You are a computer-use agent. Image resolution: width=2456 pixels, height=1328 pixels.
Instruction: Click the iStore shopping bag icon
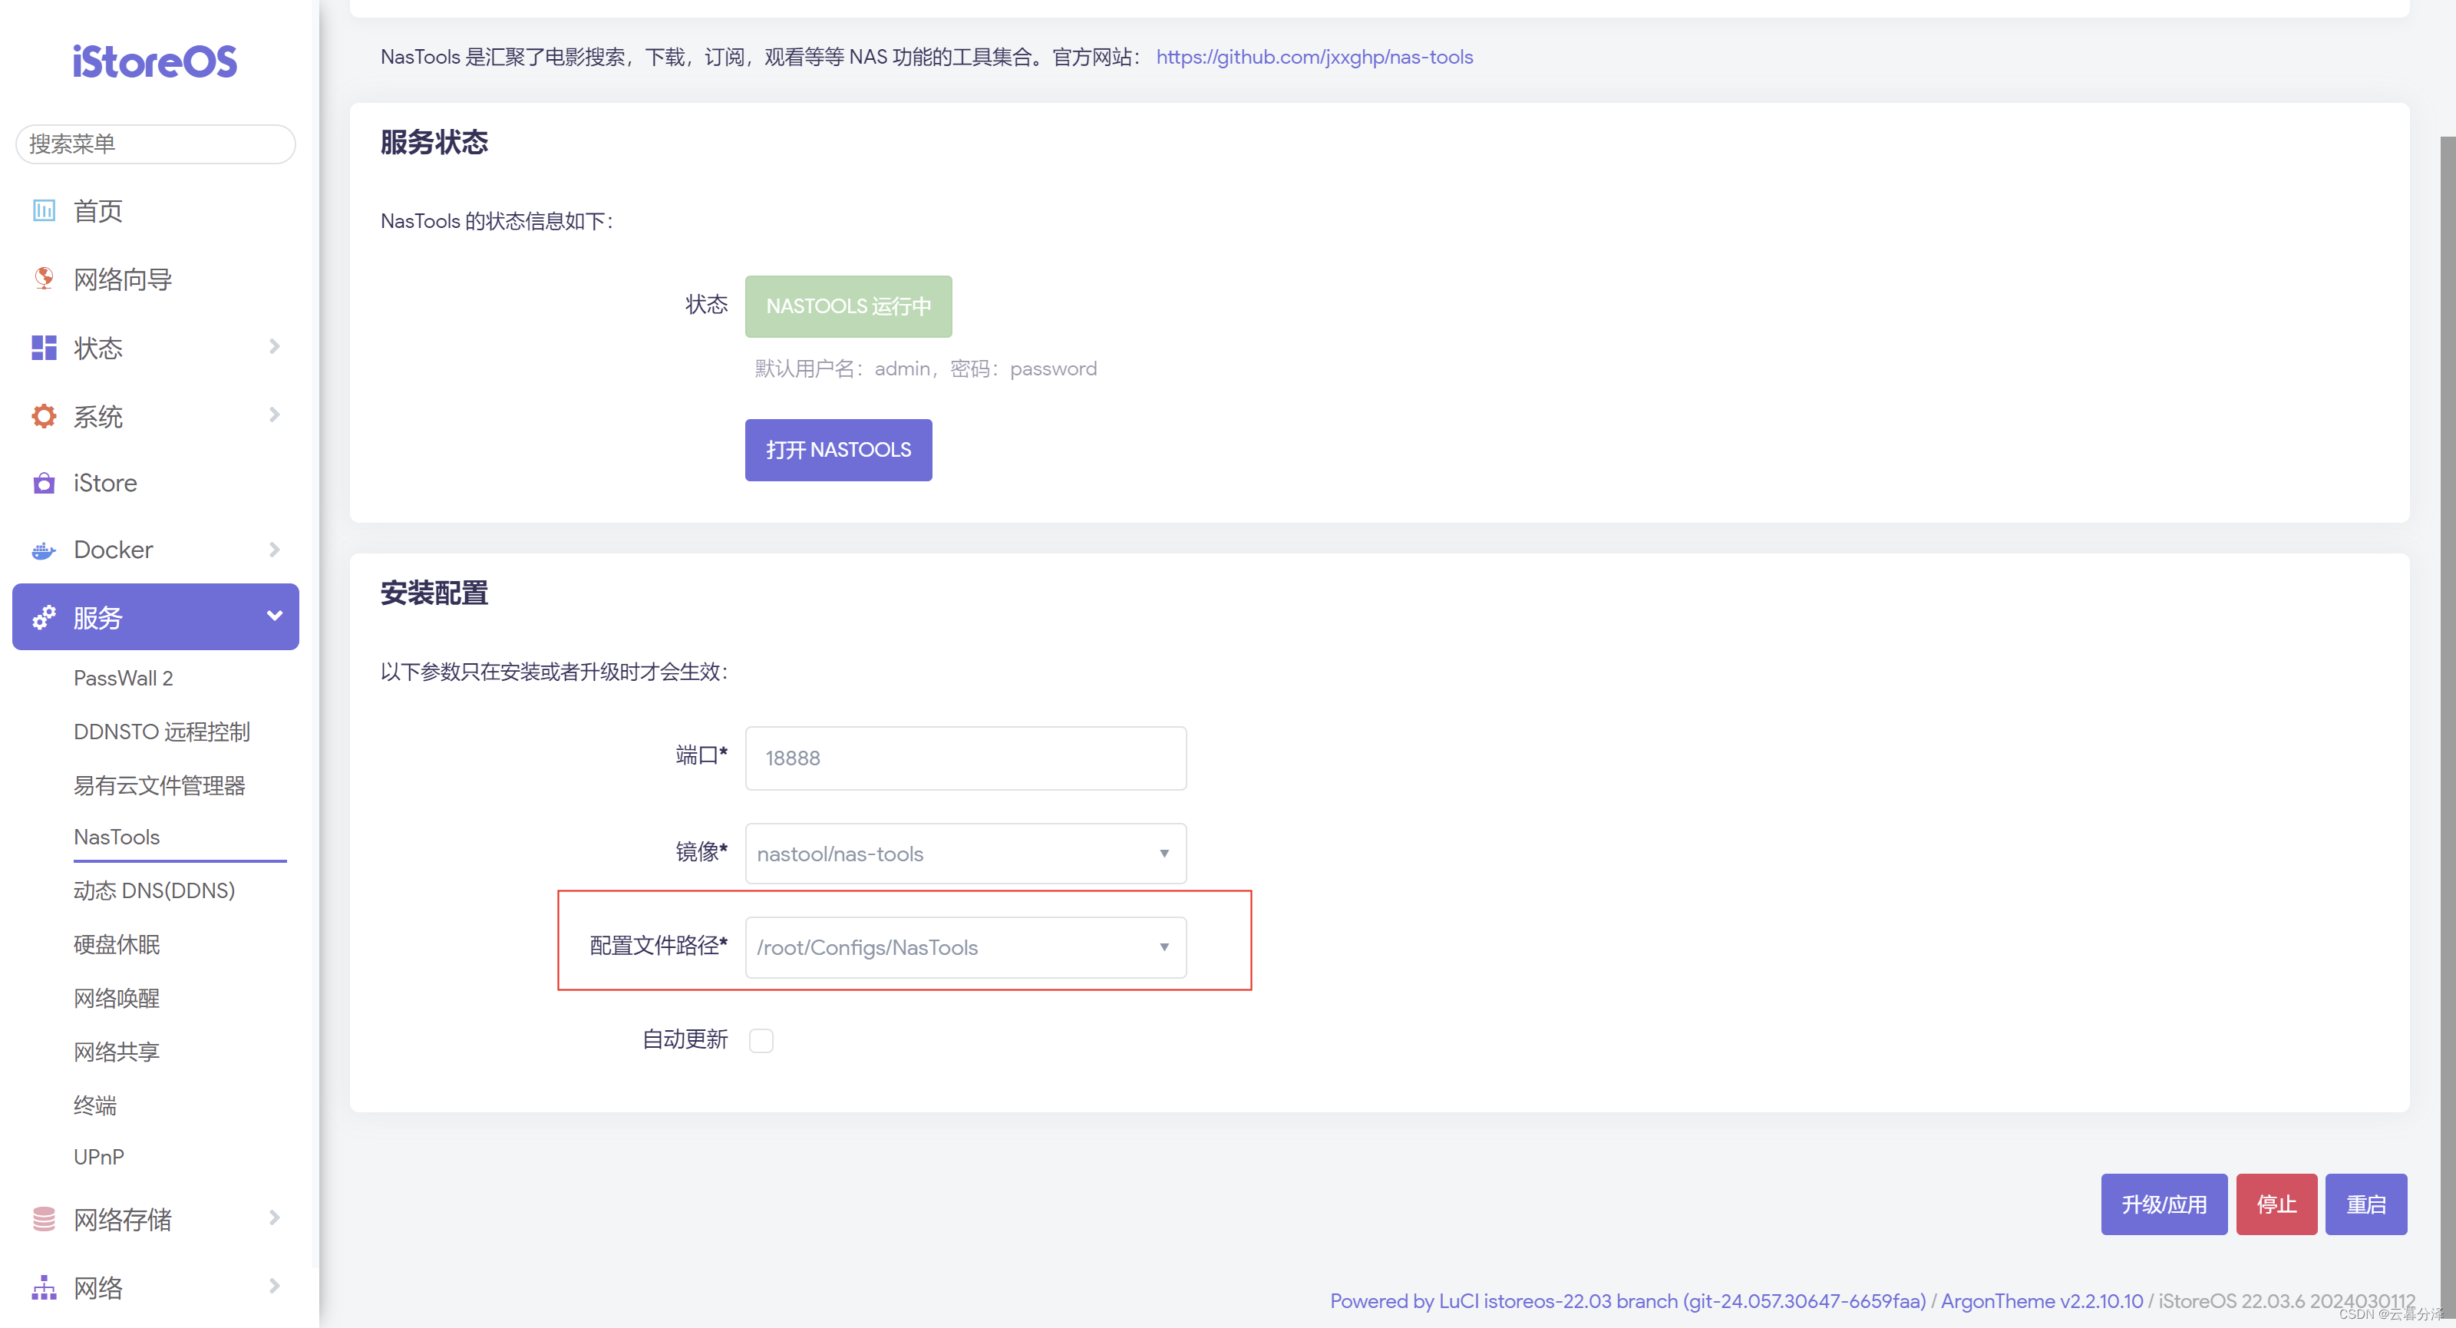click(x=44, y=484)
